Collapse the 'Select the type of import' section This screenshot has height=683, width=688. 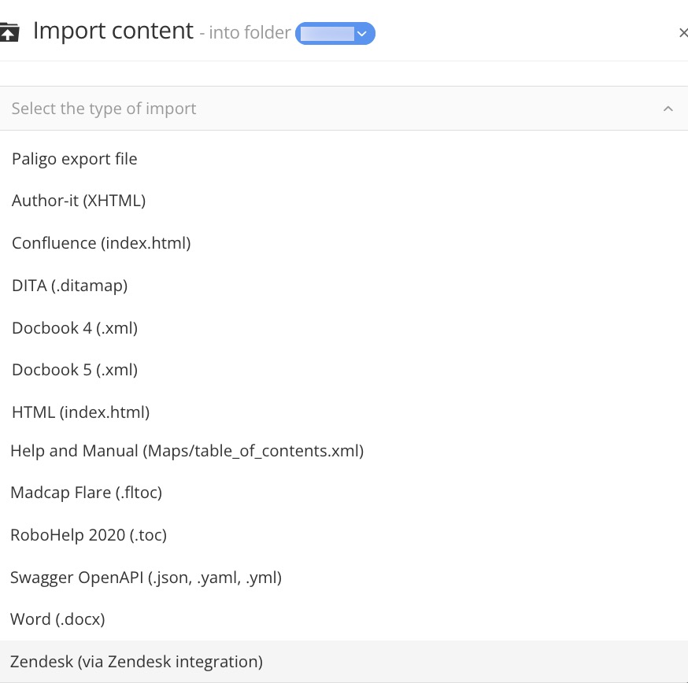[x=668, y=108]
